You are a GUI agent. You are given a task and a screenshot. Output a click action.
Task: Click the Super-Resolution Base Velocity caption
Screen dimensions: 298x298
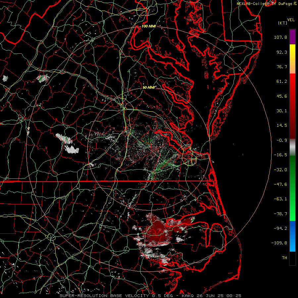[x=151, y=296]
